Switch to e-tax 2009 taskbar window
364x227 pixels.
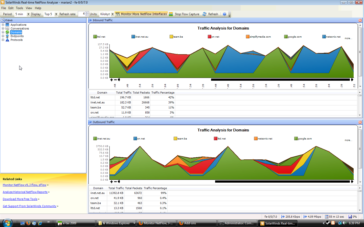[x=76, y=223]
